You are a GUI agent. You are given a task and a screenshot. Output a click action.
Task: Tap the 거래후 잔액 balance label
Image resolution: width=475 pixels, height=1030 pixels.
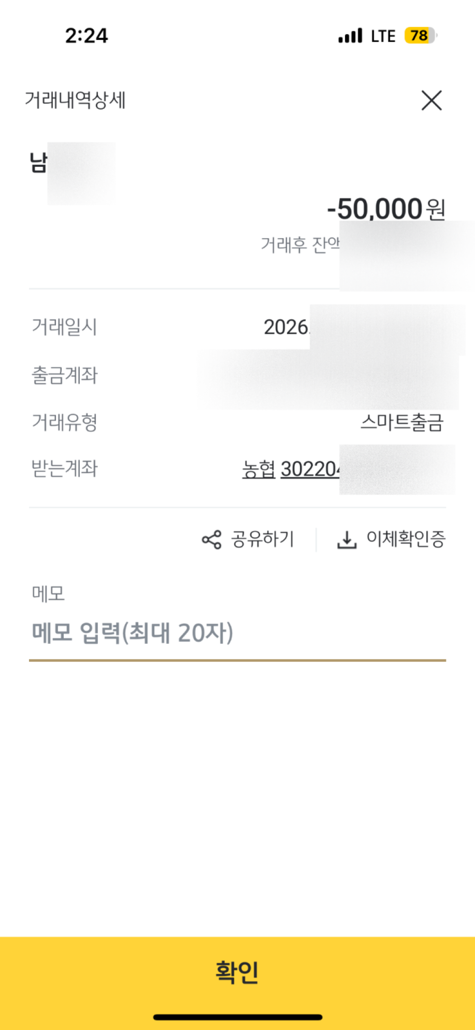[x=300, y=245]
